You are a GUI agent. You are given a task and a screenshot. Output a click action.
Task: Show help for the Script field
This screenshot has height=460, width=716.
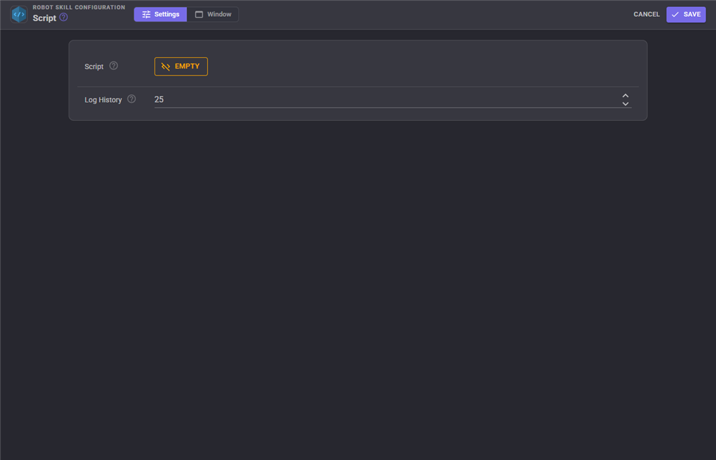tap(114, 66)
